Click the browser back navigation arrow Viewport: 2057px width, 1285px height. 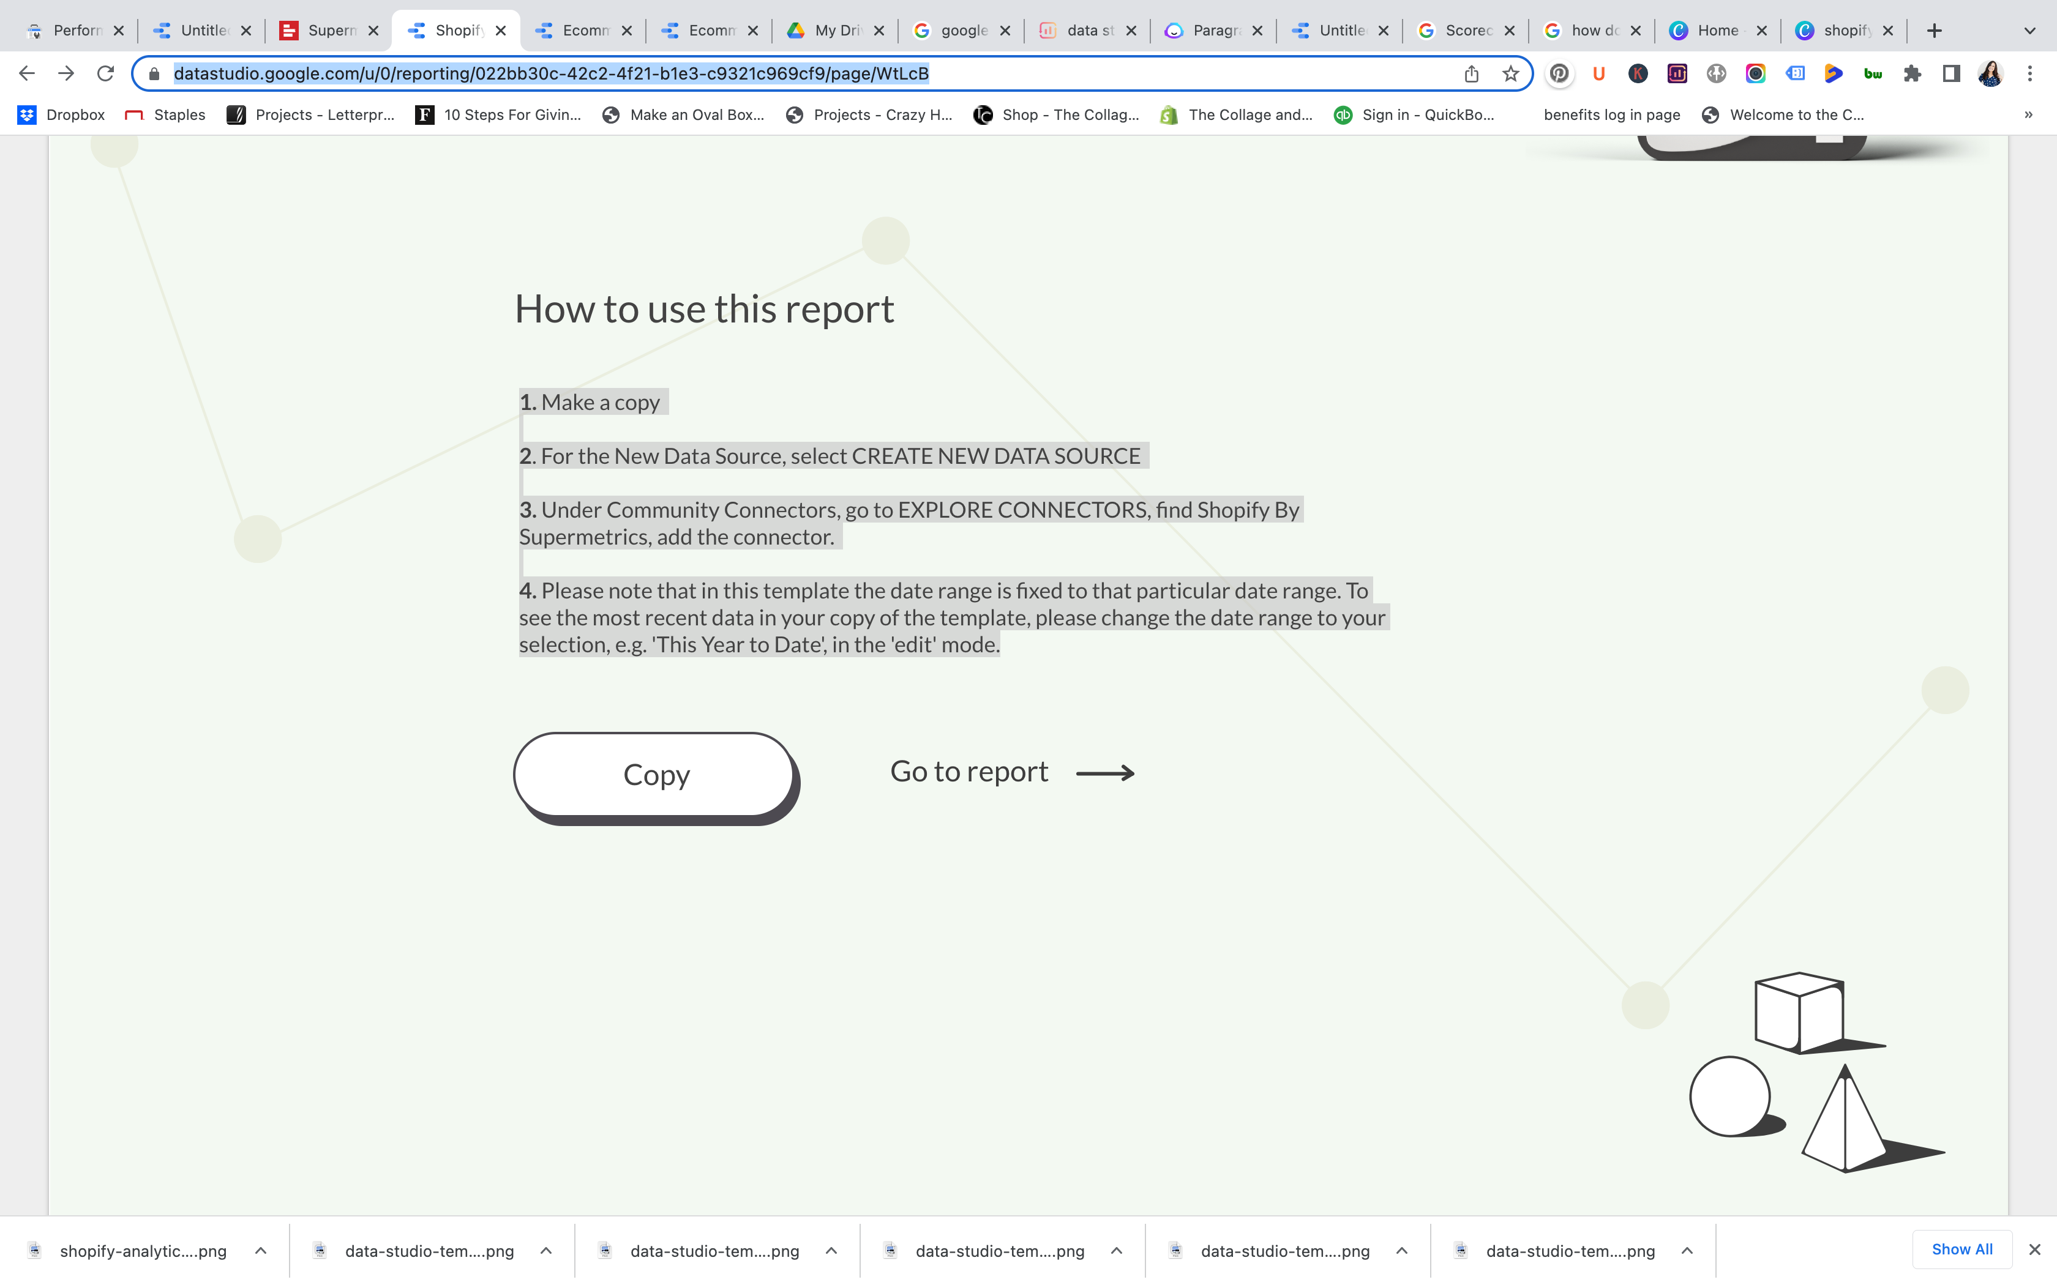click(x=27, y=73)
